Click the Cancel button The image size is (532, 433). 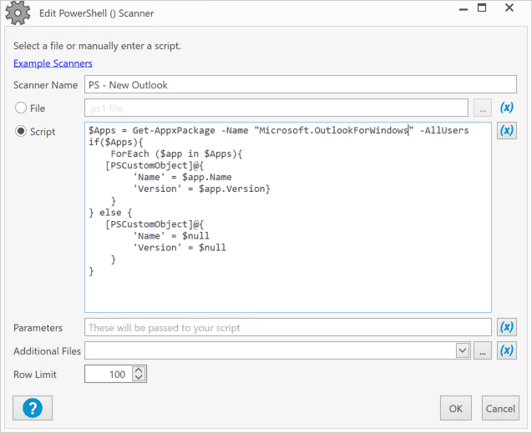click(x=500, y=408)
